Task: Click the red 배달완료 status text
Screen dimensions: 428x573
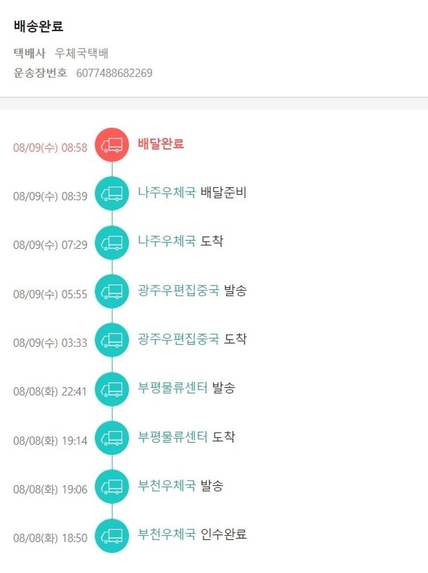Action: (161, 144)
